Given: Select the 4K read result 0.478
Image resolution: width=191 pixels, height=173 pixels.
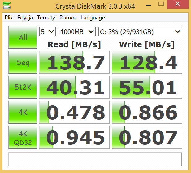Looking at the screenshot, I should tap(74, 112).
